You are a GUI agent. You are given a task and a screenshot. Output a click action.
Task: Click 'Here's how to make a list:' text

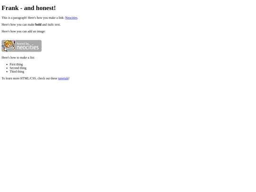tap(18, 58)
